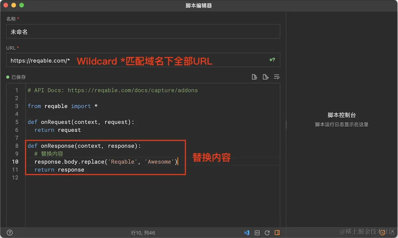Click the 脚本控制台 console title
Image resolution: width=398 pixels, height=238 pixels.
341,115
